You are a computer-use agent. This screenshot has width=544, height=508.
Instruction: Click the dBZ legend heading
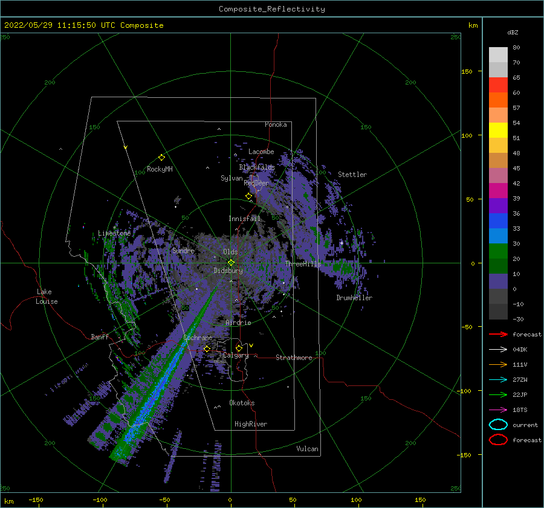513,33
